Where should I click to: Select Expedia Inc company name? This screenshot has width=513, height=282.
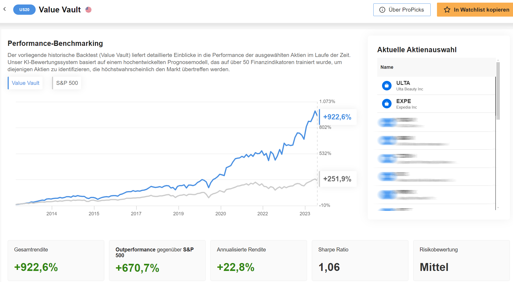pos(406,107)
